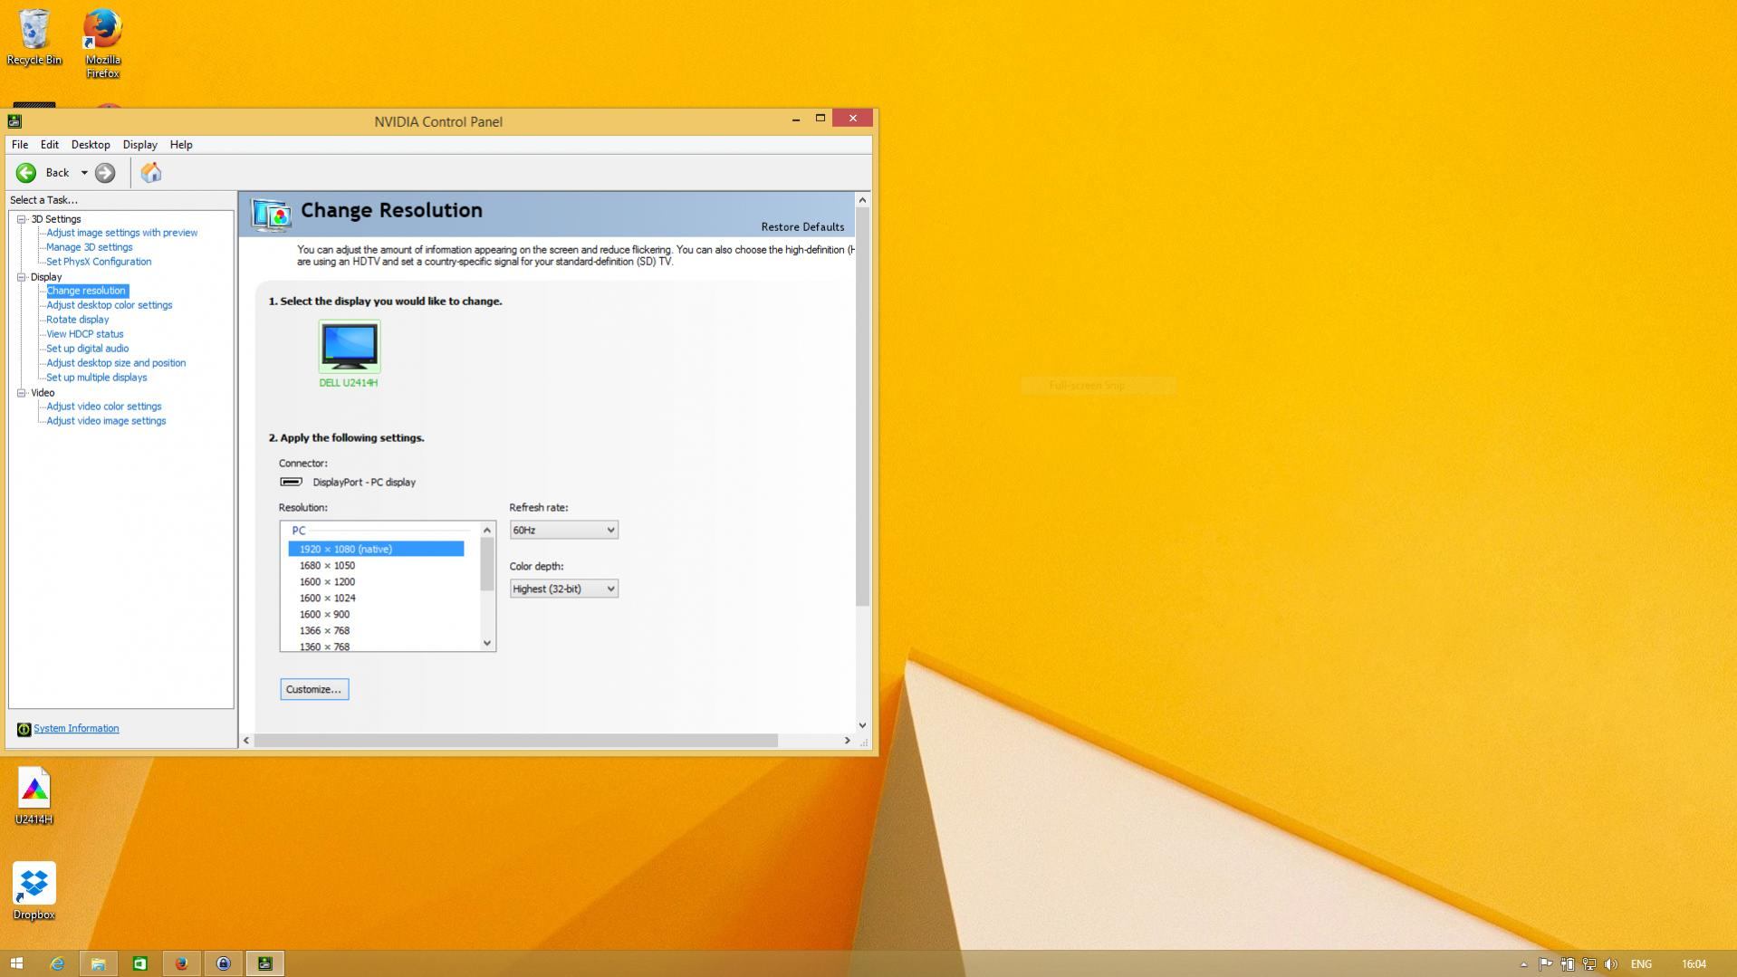Open Adjust video color settings
Screen dimensions: 1737x977
(x=104, y=407)
